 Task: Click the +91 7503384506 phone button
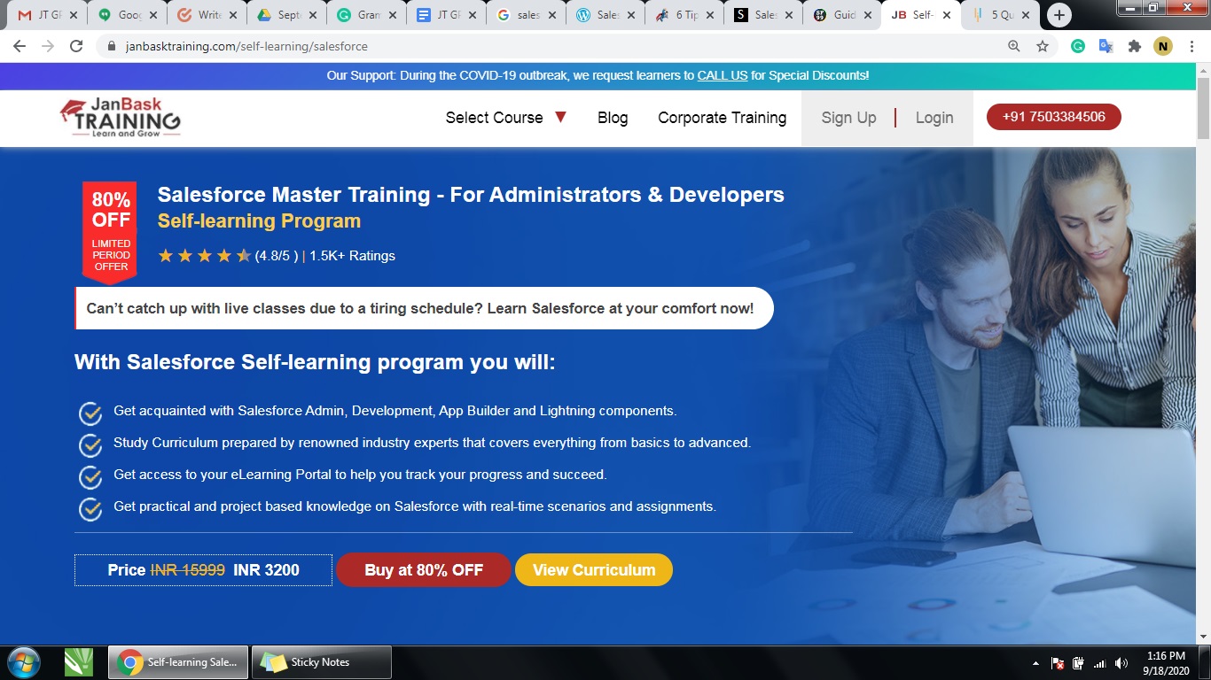click(x=1053, y=117)
